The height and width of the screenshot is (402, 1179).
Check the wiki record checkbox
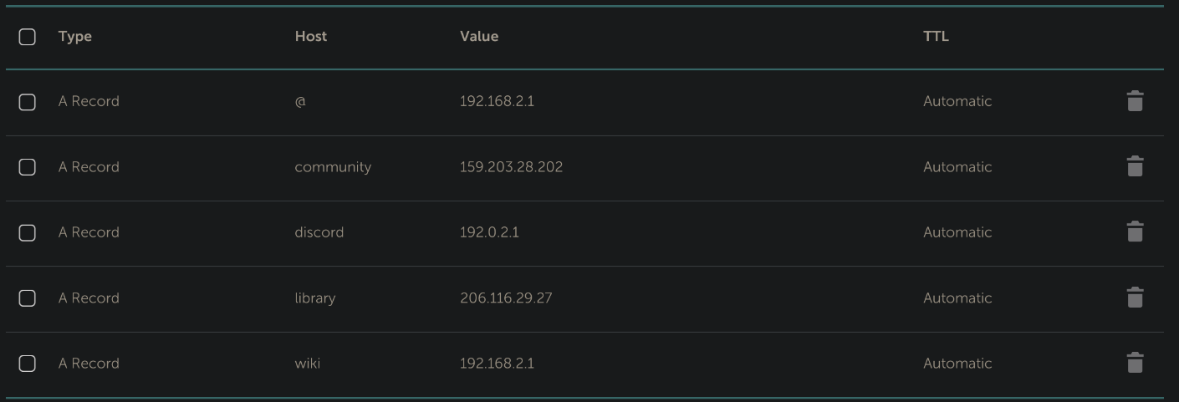tap(27, 364)
